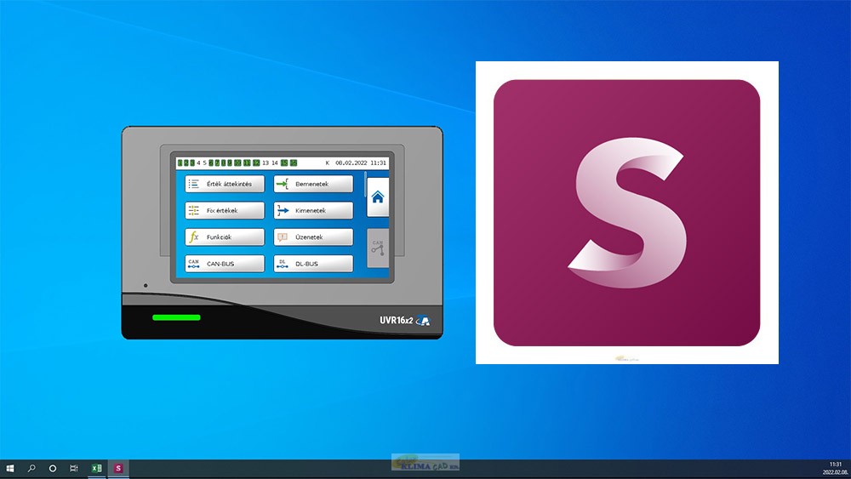The image size is (851, 479).
Task: Open the Érték áttekintés menu
Action: click(224, 184)
